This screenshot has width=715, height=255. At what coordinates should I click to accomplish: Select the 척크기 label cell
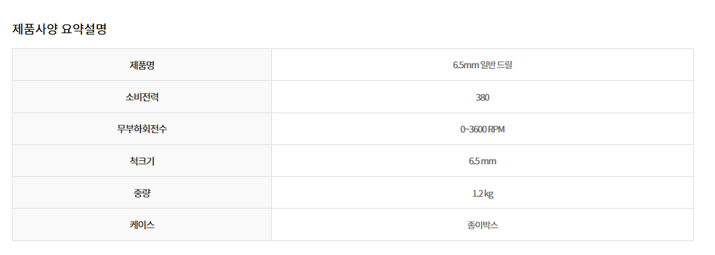click(142, 160)
